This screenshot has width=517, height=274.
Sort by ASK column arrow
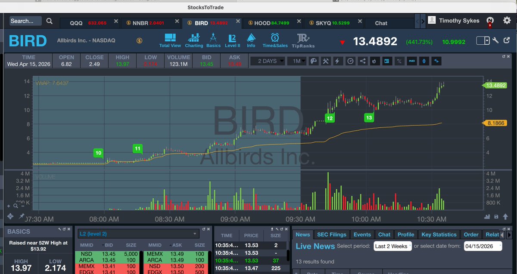coord(171,245)
